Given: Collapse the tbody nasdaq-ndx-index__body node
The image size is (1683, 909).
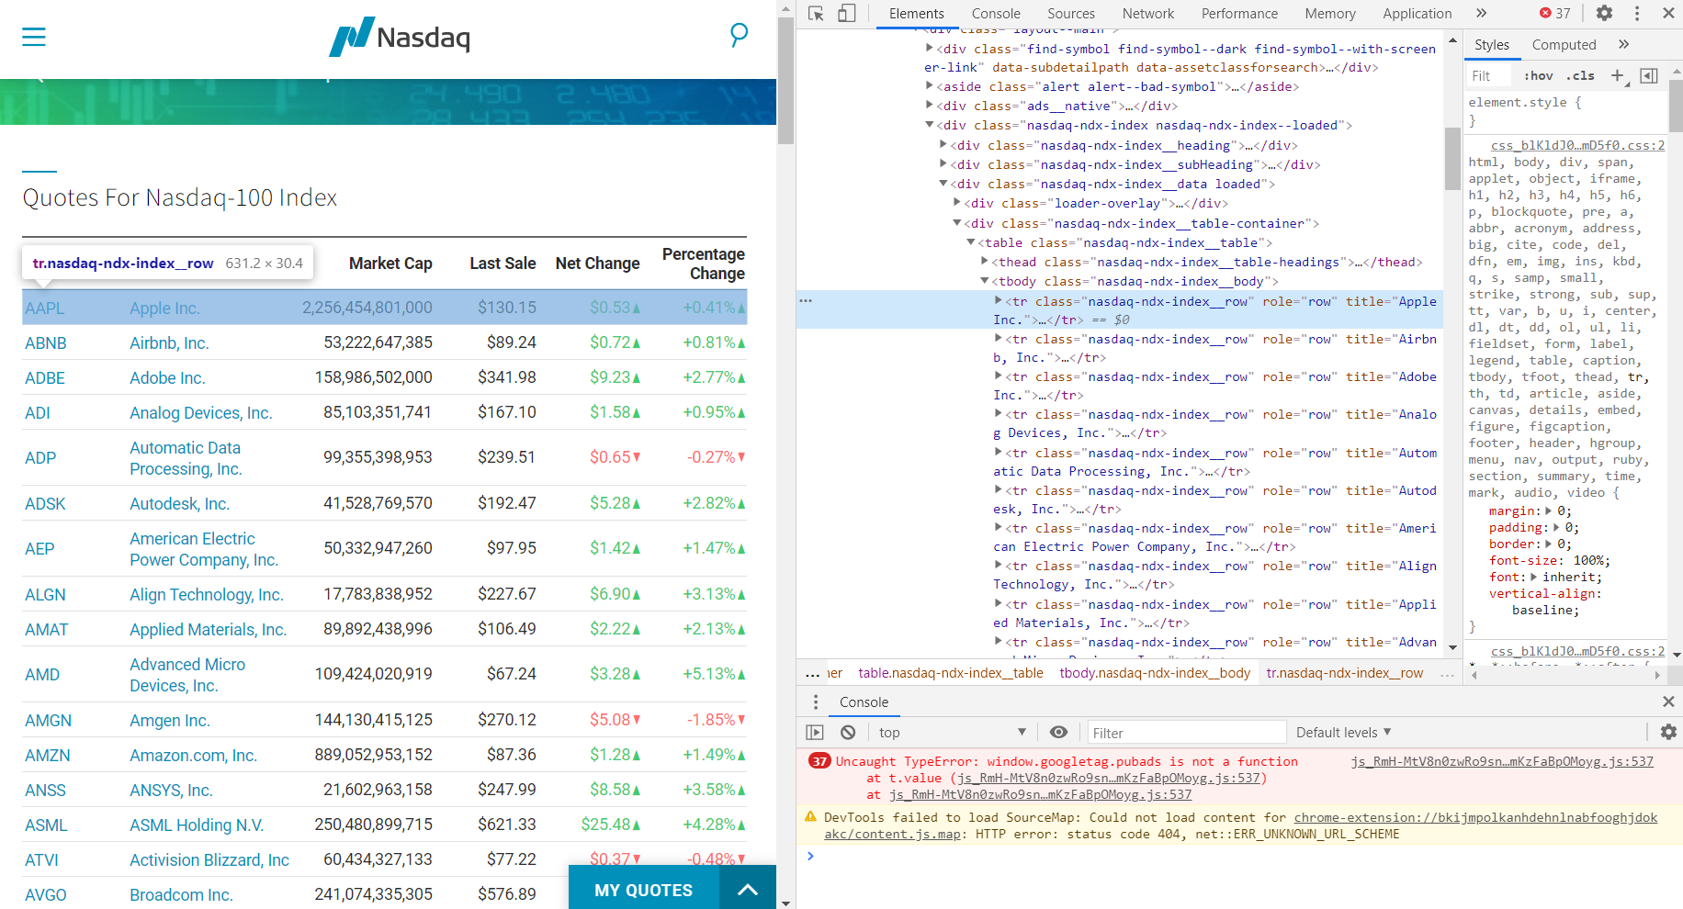Looking at the screenshot, I should (985, 282).
